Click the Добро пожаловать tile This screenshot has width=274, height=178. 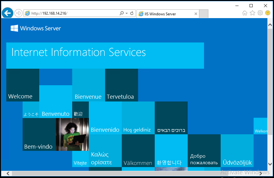pyautogui.click(x=204, y=151)
